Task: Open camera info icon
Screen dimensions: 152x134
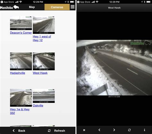Action: (x=144, y=130)
